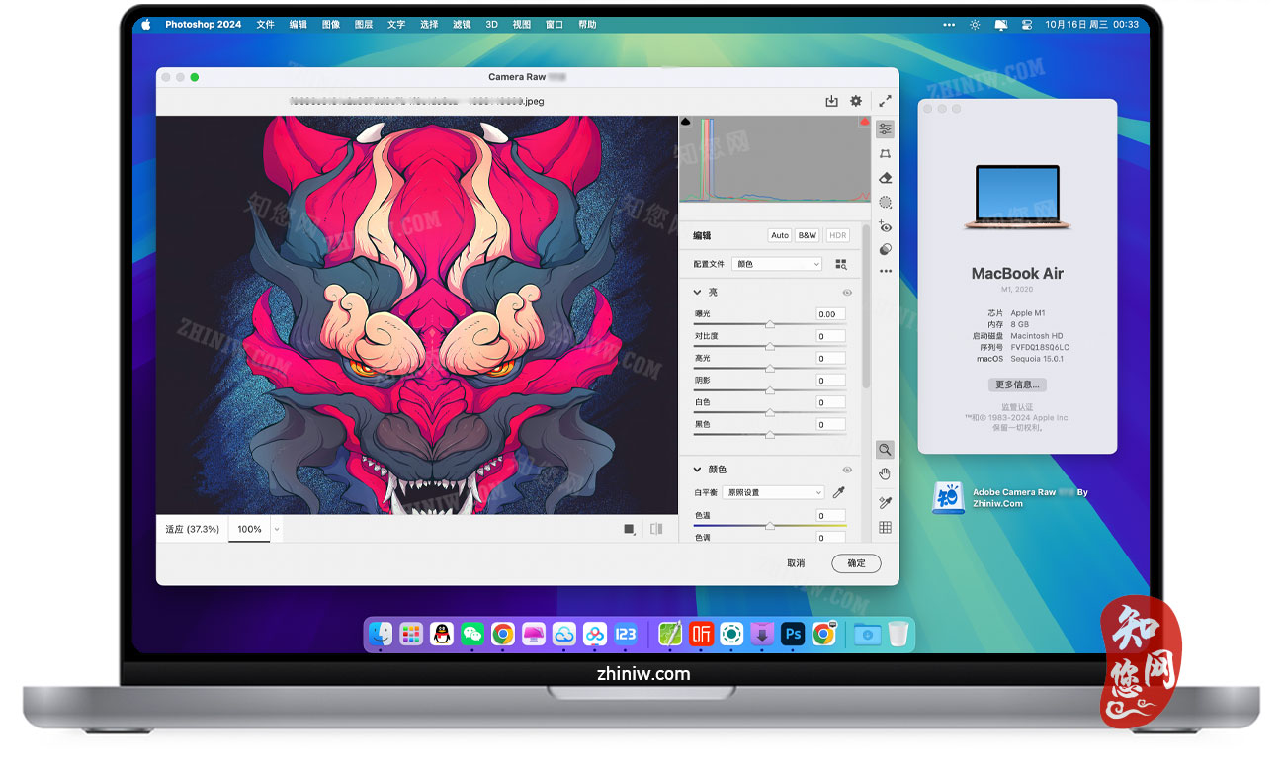The width and height of the screenshot is (1283, 770).
Task: Toggle the Auto adjustment button
Action: [x=780, y=235]
